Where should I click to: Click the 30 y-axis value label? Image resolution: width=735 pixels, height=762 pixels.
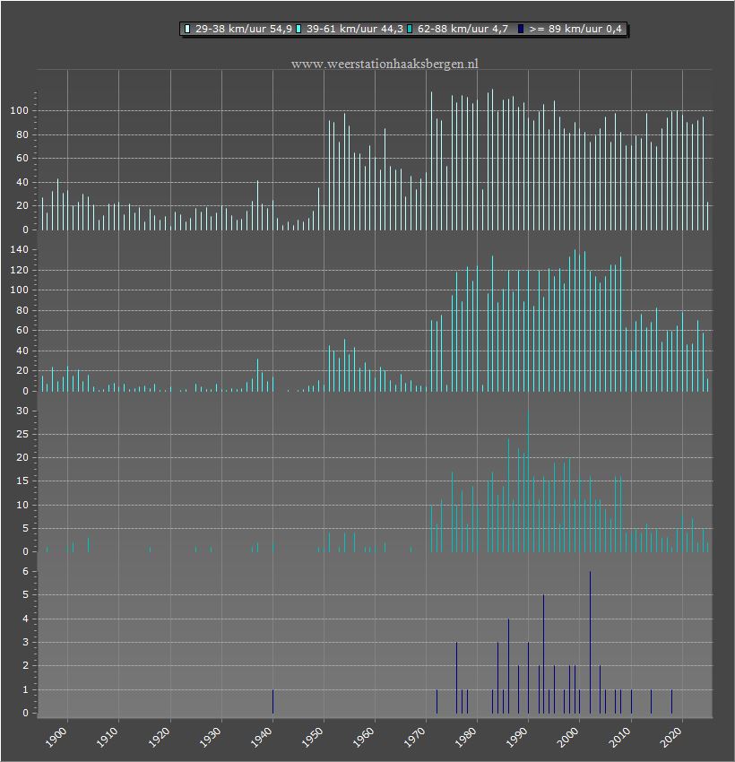pyautogui.click(x=22, y=411)
